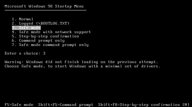Click the highlighted Safe mode entry
Image resolution: width=192 pixels, height=107 pixels.
[26, 28]
